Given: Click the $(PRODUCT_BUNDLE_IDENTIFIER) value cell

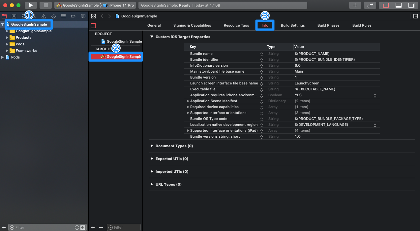Looking at the screenshot, I should click(325, 59).
